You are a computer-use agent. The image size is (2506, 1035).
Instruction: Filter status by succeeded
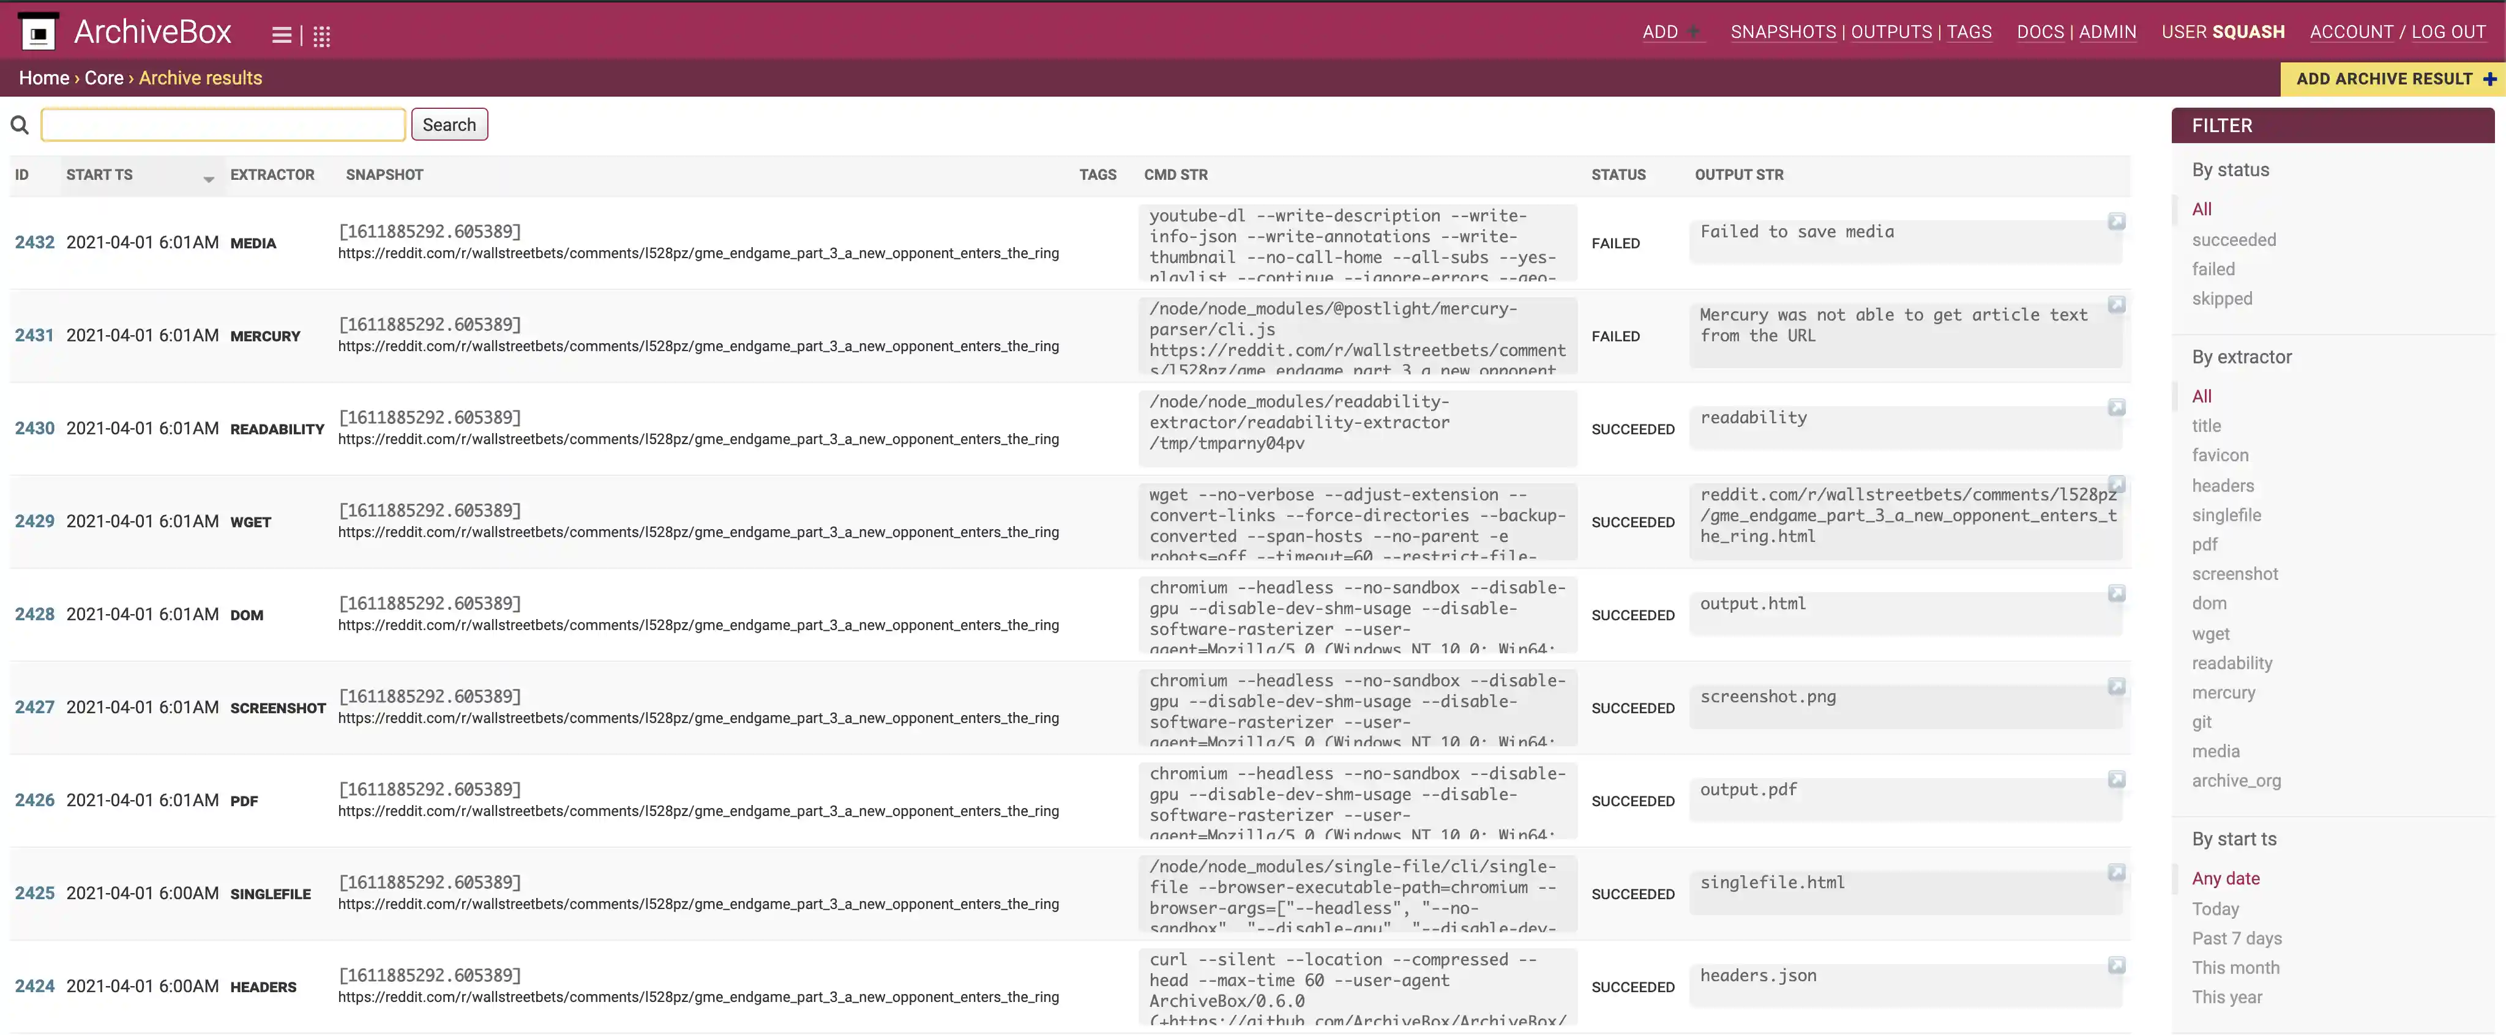pyautogui.click(x=2232, y=240)
